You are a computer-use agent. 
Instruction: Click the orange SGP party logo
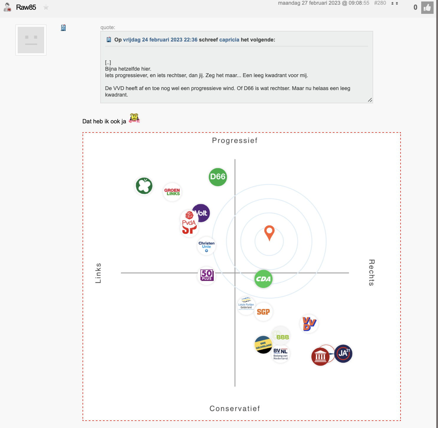click(x=264, y=312)
